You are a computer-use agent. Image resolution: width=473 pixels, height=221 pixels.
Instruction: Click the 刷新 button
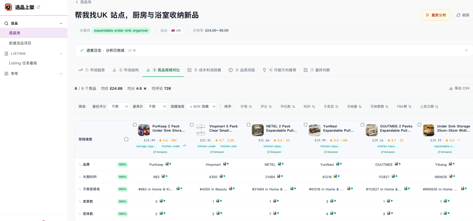coord(463,15)
